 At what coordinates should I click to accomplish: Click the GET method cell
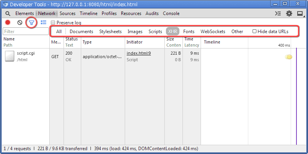click(x=55, y=57)
